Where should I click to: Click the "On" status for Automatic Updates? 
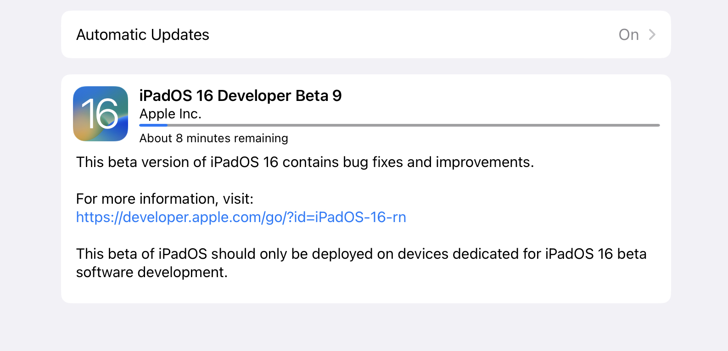coord(628,35)
